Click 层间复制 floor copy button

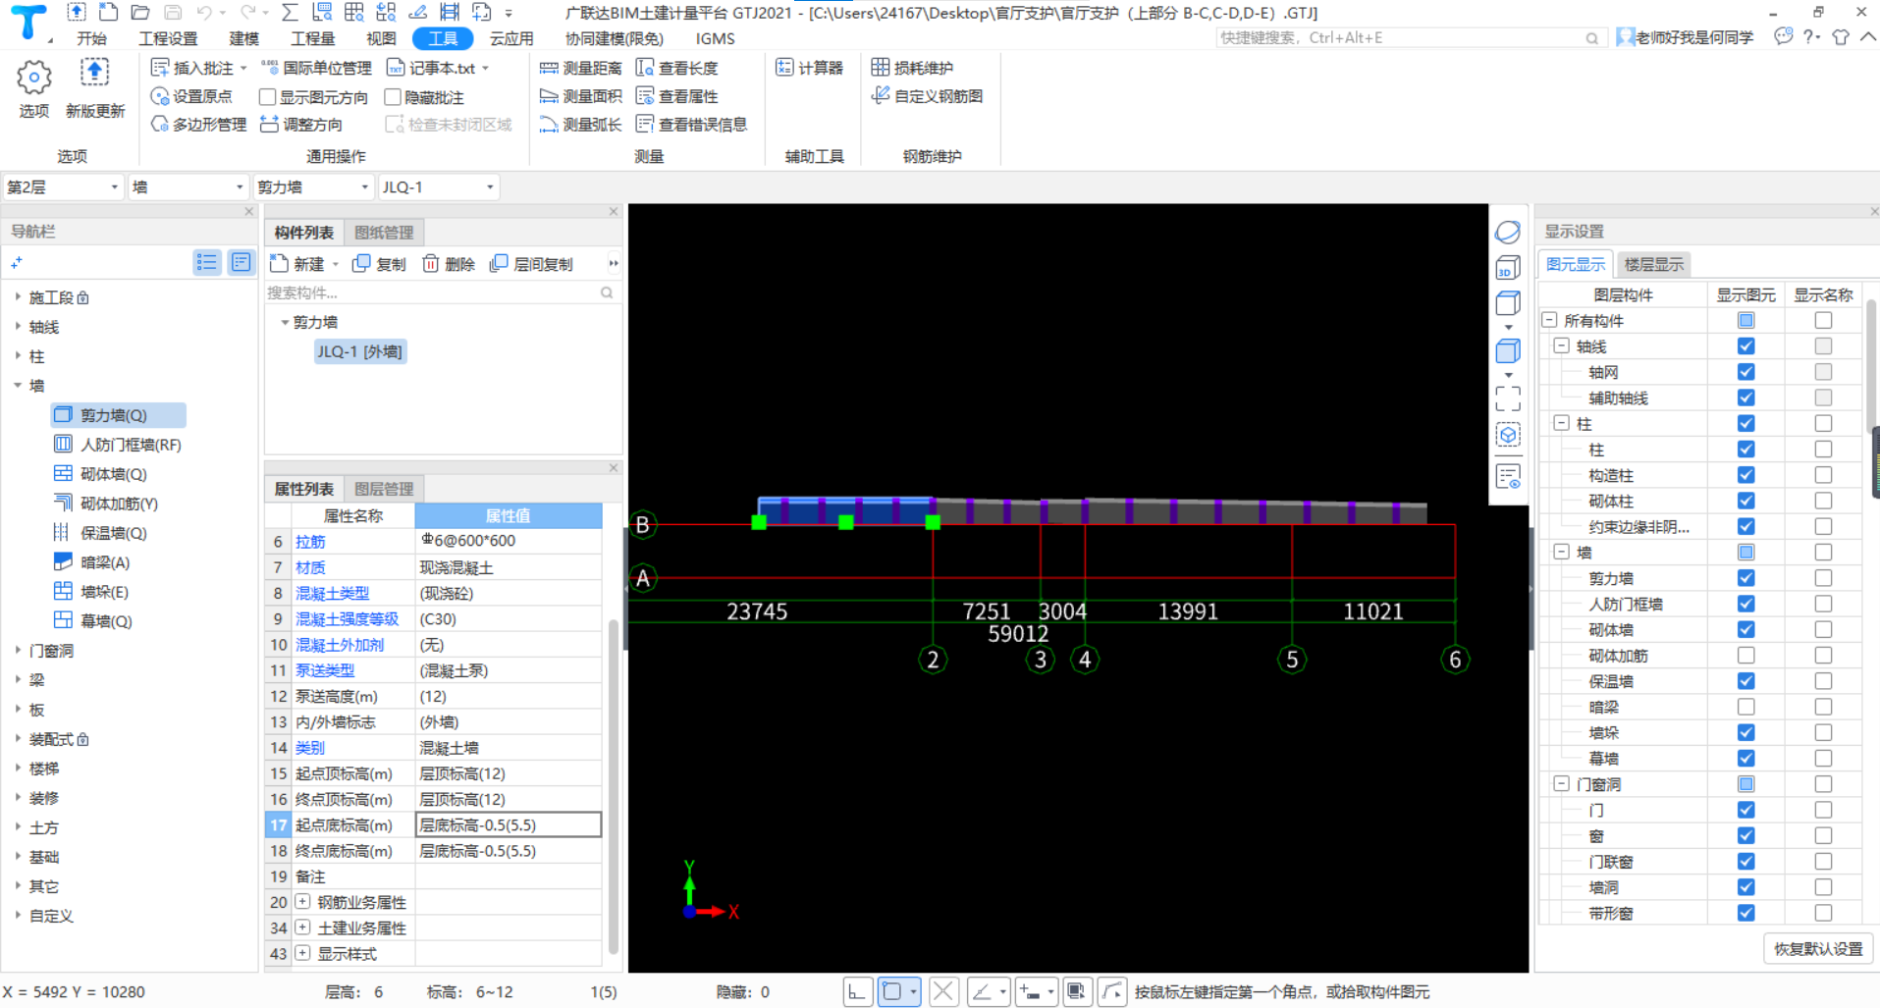[x=531, y=264]
